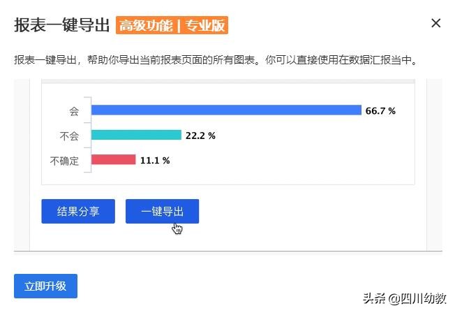Click the 22.2 % value label
This screenshot has height=313, width=455.
(200, 136)
